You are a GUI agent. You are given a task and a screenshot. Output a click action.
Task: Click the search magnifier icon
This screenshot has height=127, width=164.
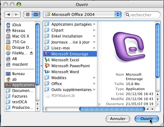128,15
